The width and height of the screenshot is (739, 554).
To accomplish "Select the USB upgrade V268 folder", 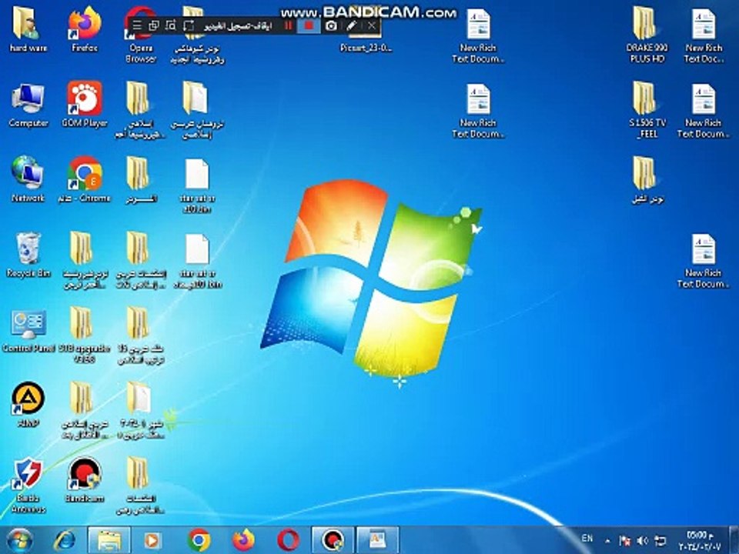I will tap(85, 335).
